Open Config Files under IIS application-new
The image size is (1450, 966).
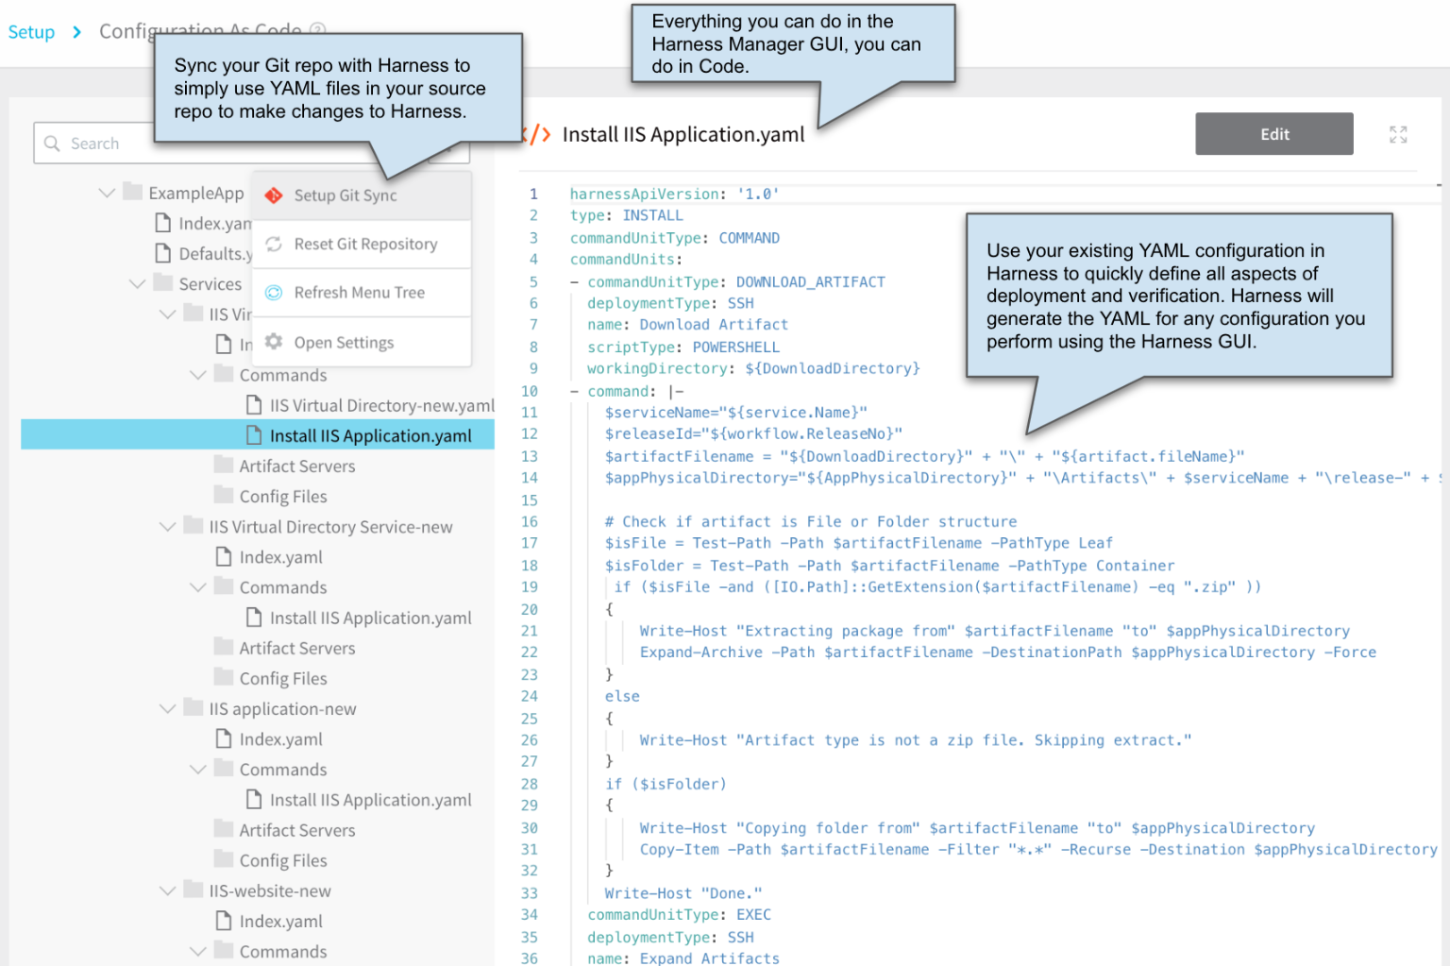[282, 860]
